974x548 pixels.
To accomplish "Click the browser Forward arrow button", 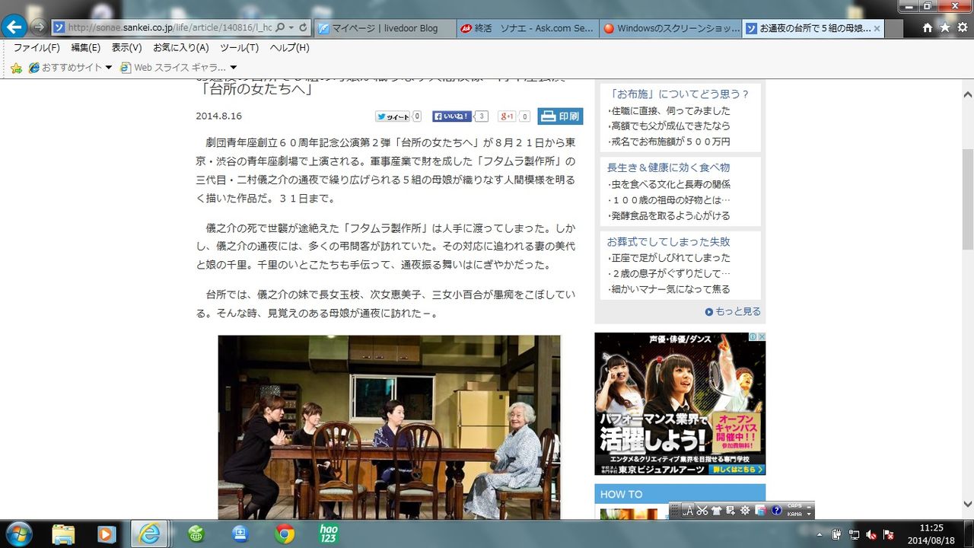I will coord(39,27).
